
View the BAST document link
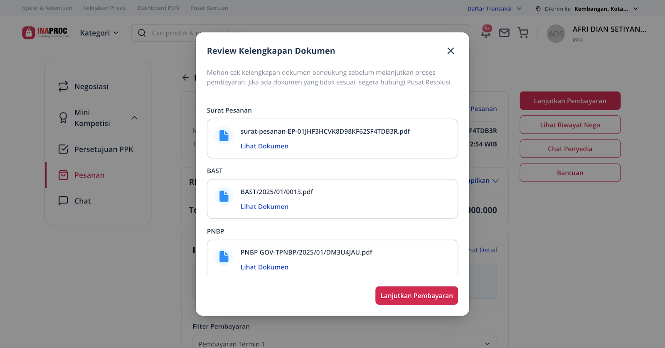(x=264, y=207)
